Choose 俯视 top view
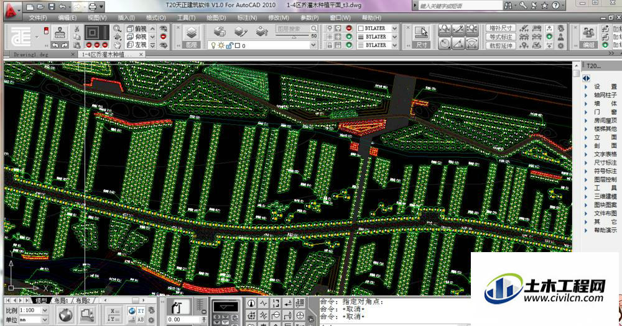622x326 pixels. click(x=136, y=29)
